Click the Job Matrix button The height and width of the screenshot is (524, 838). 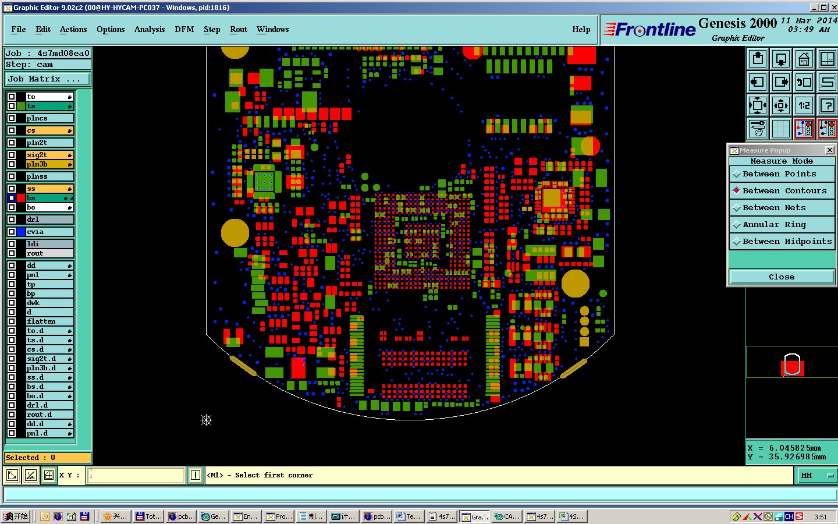48,79
